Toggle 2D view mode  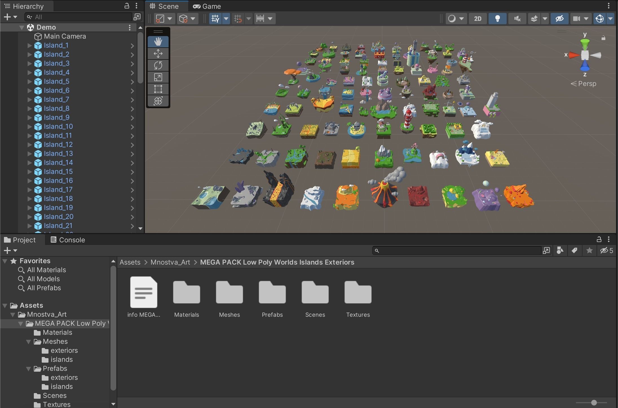click(x=478, y=19)
